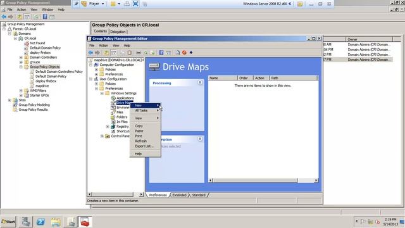Open New submenu in context menu
Screen dimensions: 405x228
(145, 106)
